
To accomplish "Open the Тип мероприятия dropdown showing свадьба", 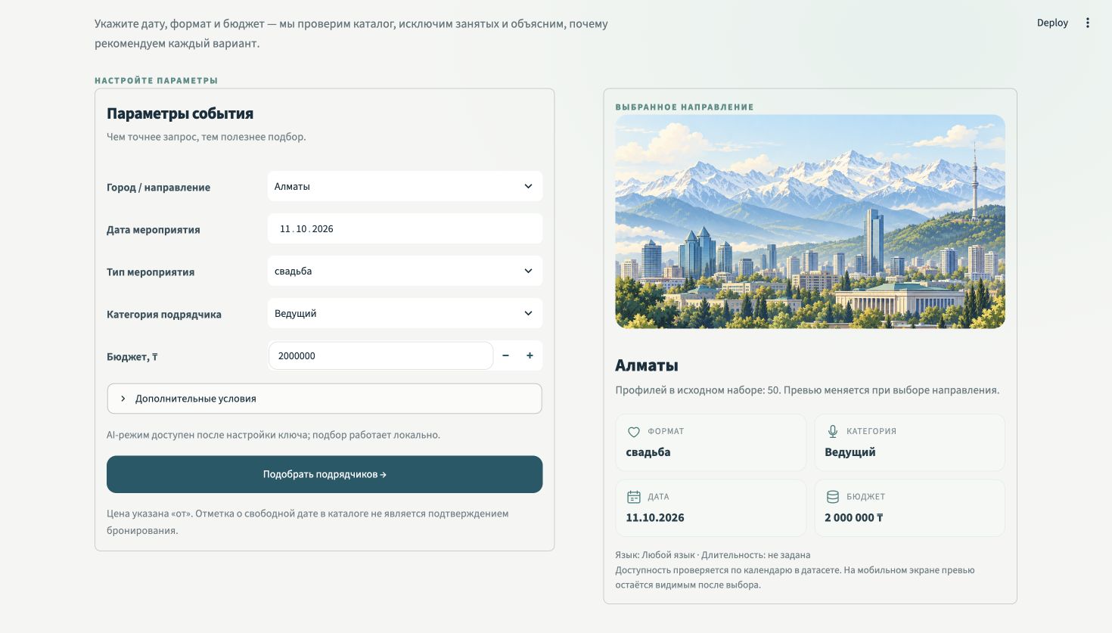I will click(405, 271).
